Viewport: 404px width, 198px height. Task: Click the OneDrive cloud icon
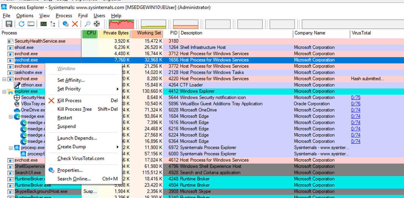point(17,110)
